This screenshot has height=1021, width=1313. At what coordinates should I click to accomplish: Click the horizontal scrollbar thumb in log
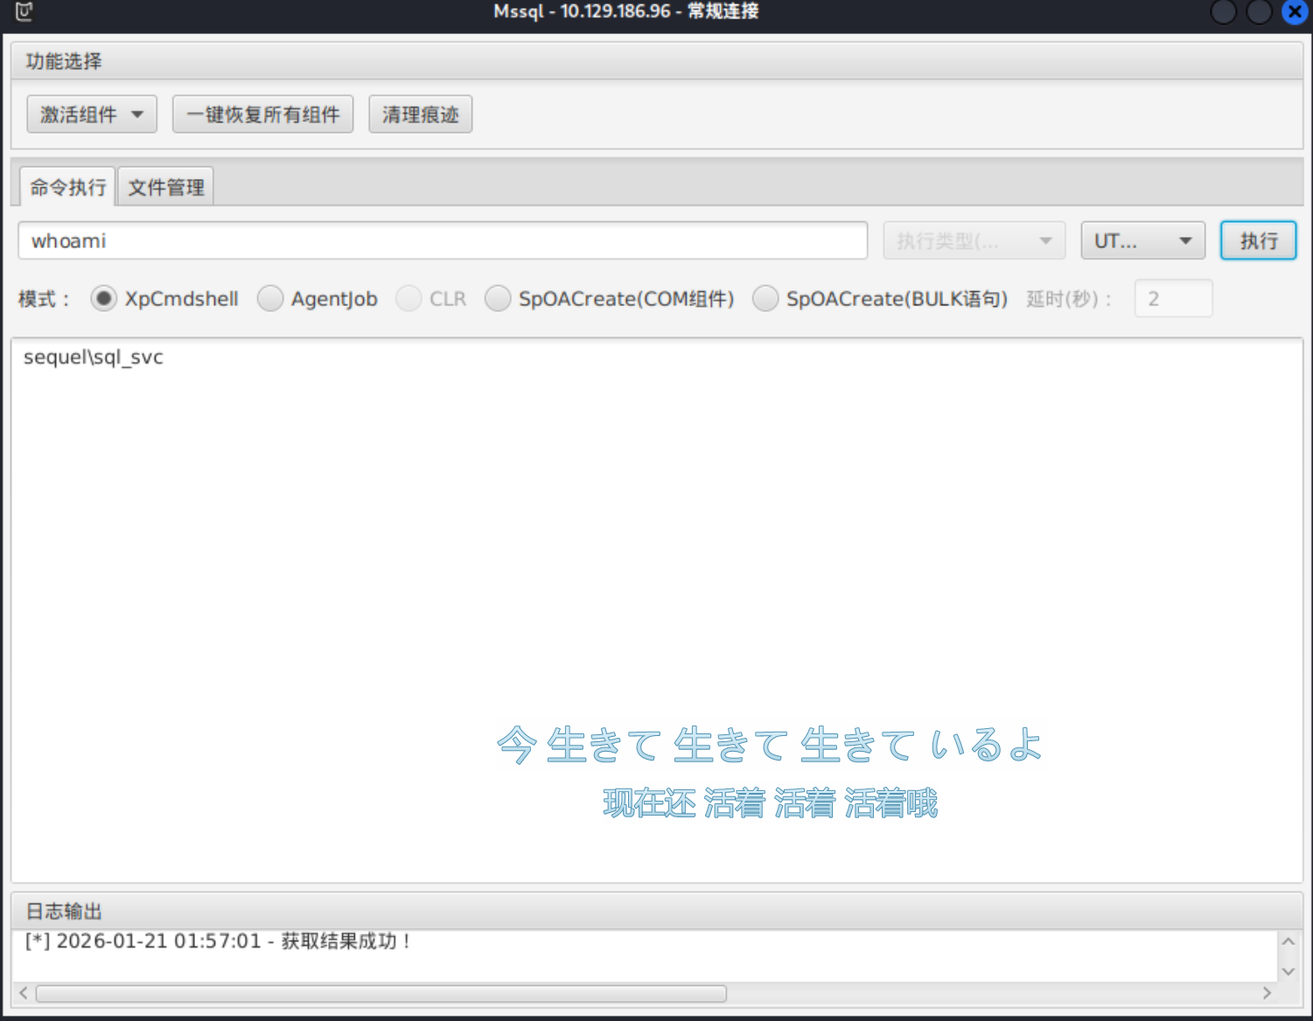tap(381, 993)
